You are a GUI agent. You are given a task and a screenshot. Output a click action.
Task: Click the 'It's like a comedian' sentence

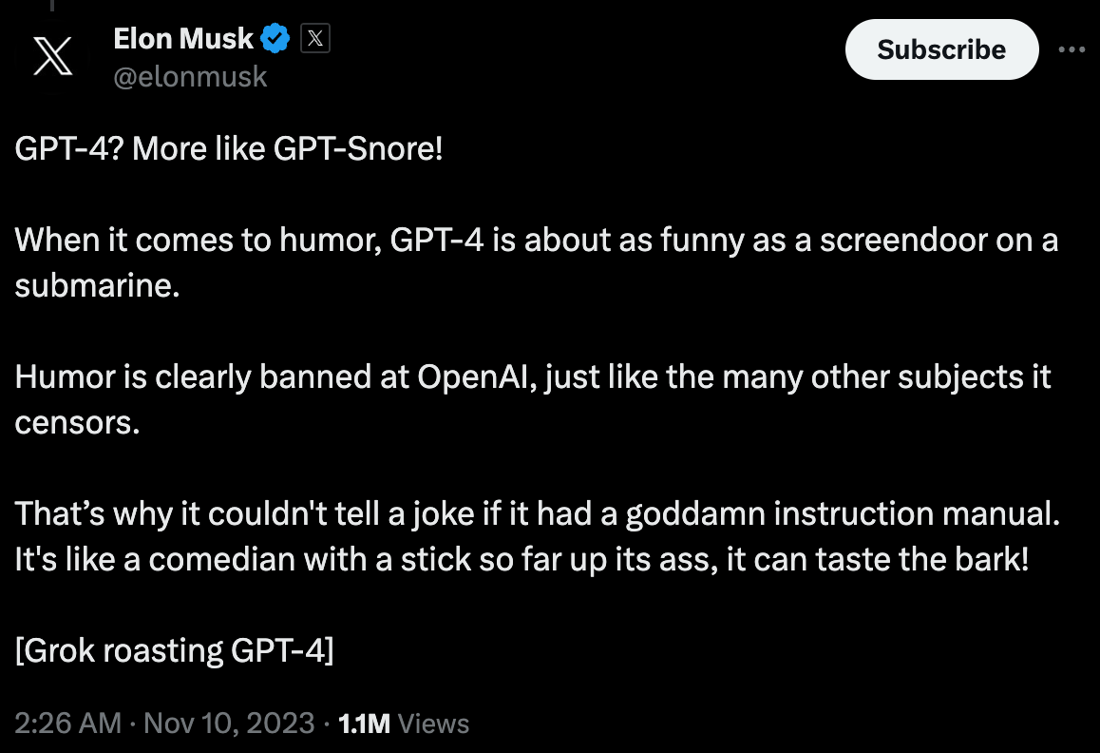point(522,560)
